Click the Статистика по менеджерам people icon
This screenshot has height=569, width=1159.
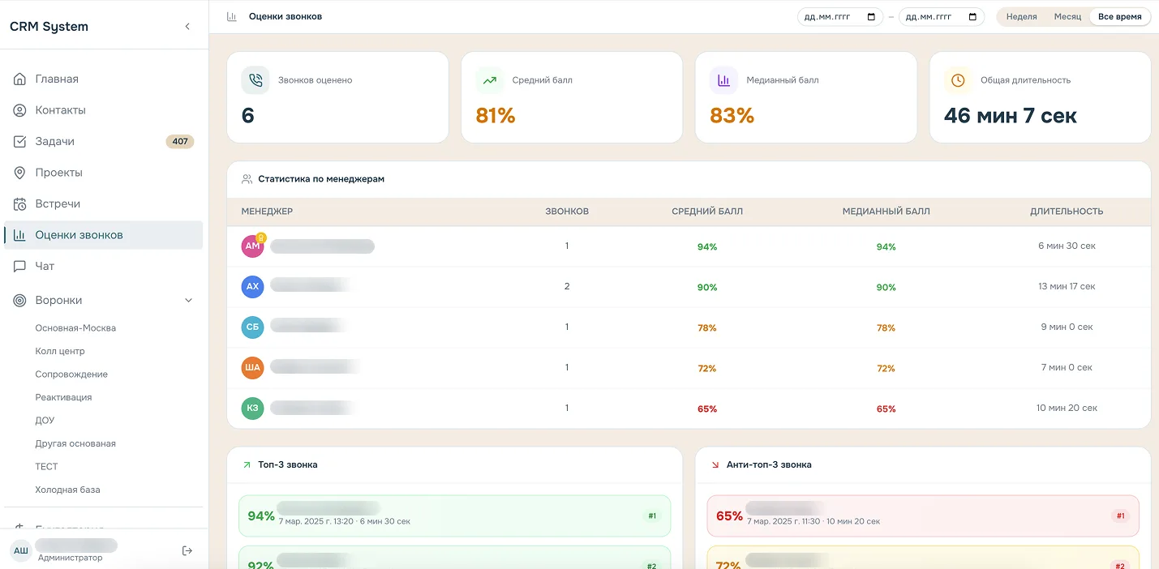click(x=247, y=179)
